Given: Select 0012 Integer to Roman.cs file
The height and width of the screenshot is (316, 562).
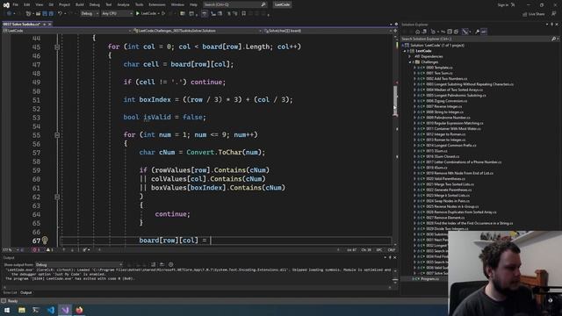Looking at the screenshot, I should [x=445, y=134].
